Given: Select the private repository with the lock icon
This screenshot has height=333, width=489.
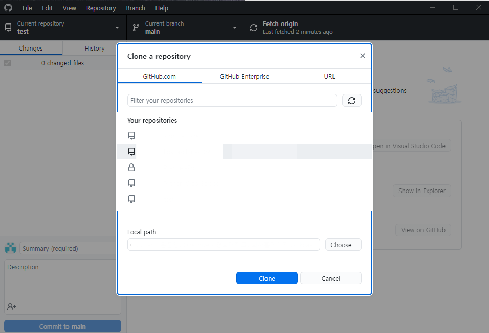Looking at the screenshot, I should point(131,168).
